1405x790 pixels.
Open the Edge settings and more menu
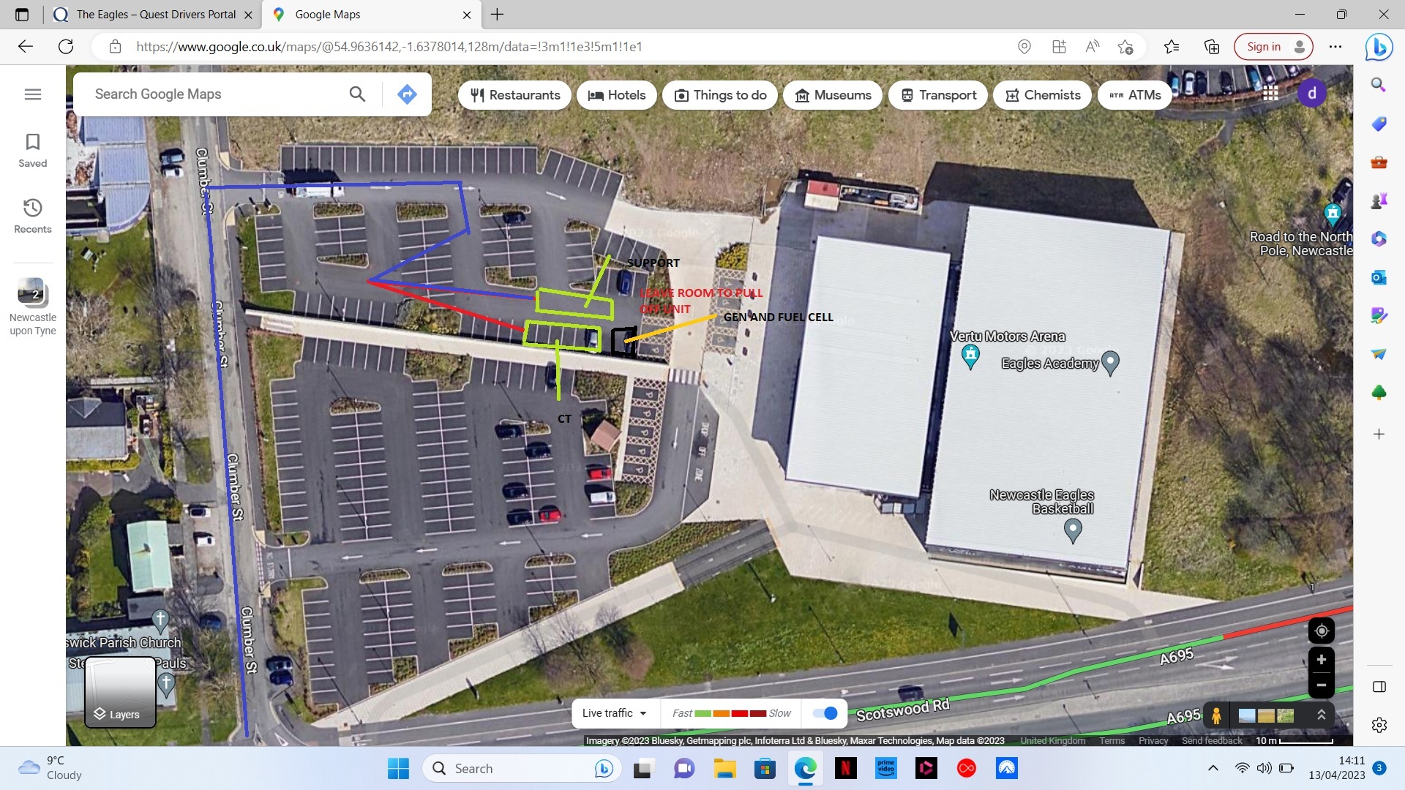tap(1335, 47)
